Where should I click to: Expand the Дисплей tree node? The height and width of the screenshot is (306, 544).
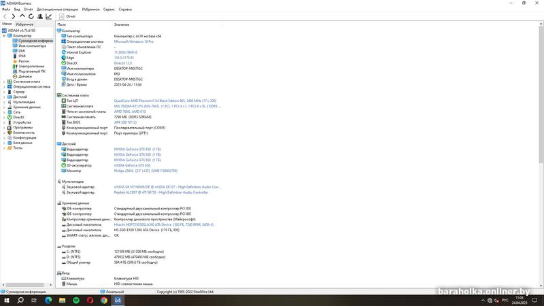coord(4,97)
